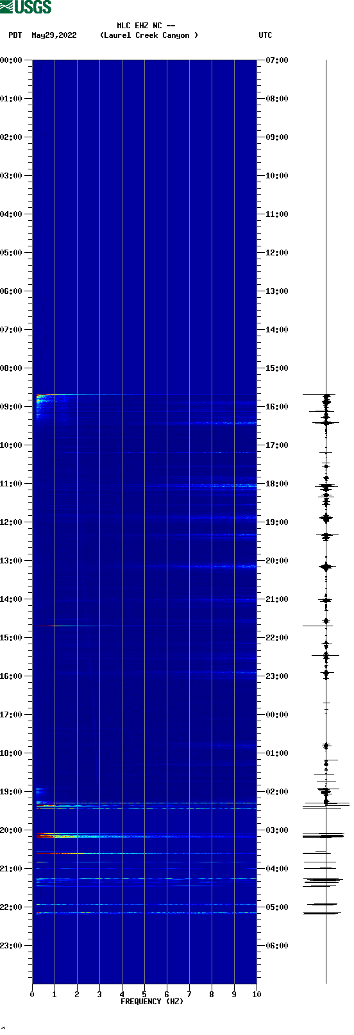Click the '18:00' PDT time label
This screenshot has height=1035, width=354.
click(12, 753)
